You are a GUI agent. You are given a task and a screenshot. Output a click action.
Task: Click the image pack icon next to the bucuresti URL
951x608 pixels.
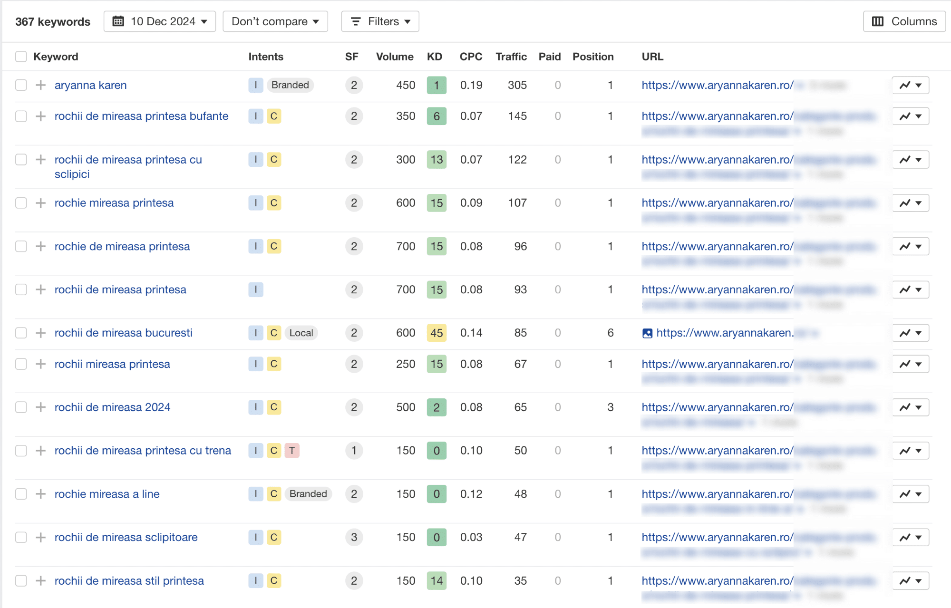click(x=647, y=333)
